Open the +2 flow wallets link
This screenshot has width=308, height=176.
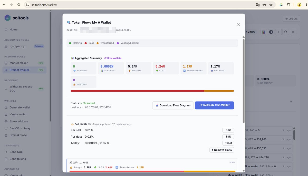pyautogui.click(x=112, y=58)
